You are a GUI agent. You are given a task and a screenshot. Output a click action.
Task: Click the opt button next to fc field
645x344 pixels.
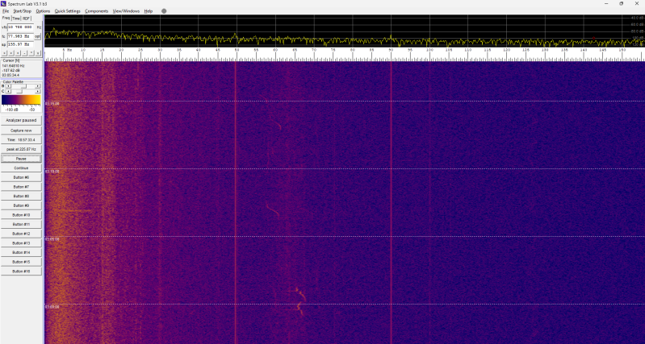pyautogui.click(x=38, y=36)
